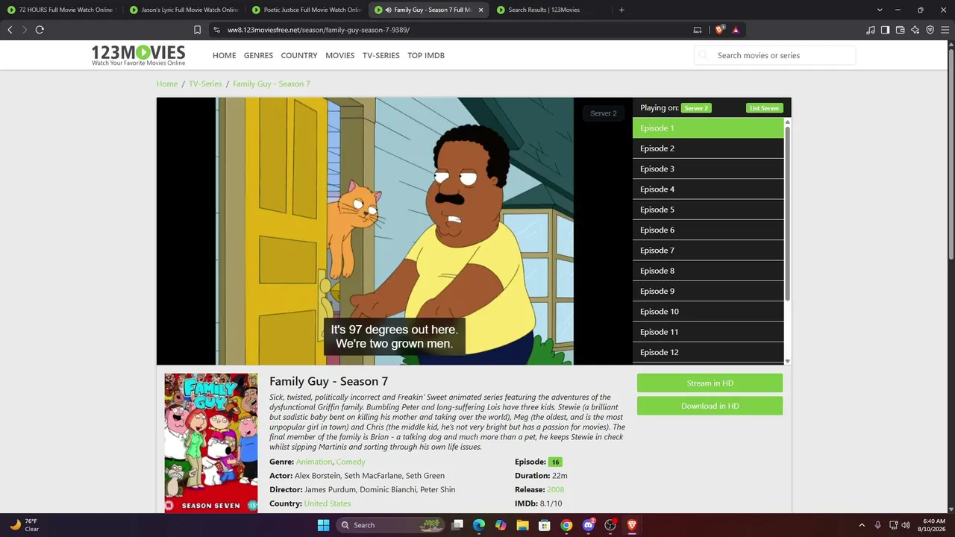Open the Brave playlist music-note icon
This screenshot has width=955, height=537.
coord(871,30)
